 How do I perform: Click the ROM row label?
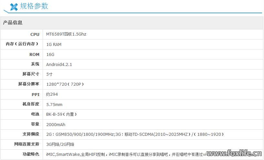(x=34, y=54)
